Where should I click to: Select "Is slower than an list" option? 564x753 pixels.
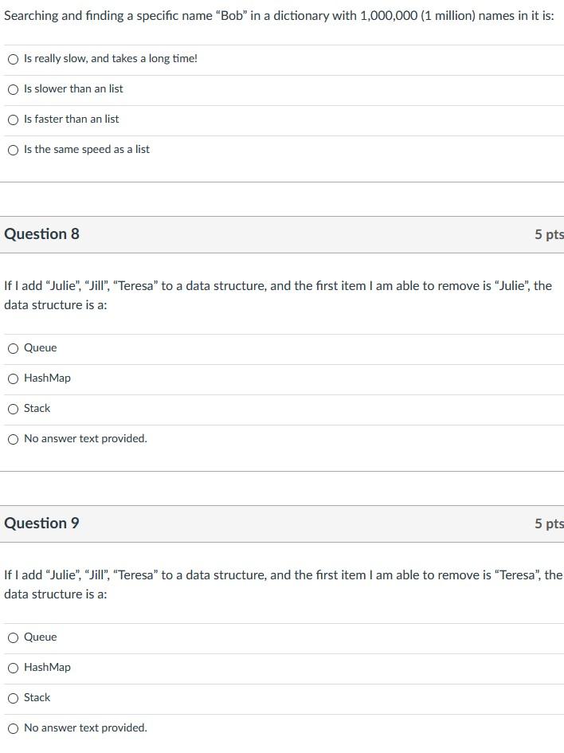point(13,89)
